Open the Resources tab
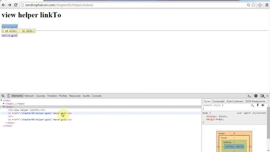 pyautogui.click(x=75, y=96)
